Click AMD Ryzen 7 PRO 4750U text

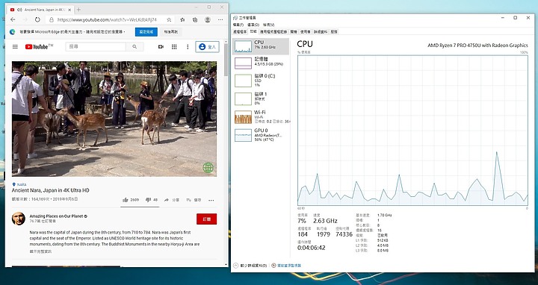click(x=477, y=46)
